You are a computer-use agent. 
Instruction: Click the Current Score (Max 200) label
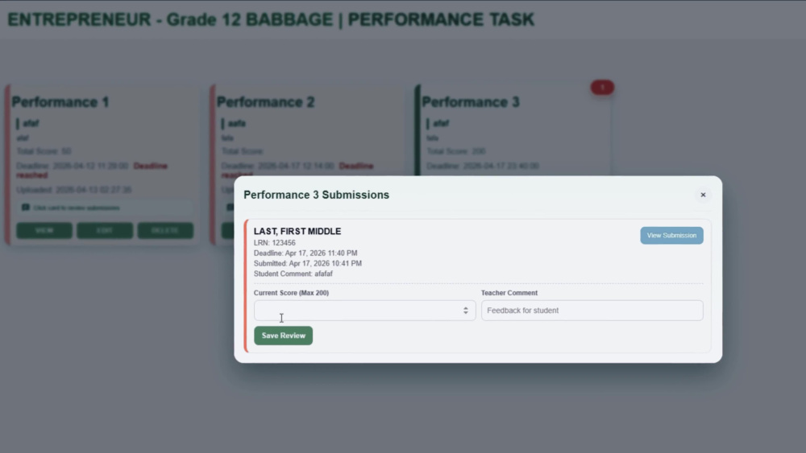click(291, 293)
